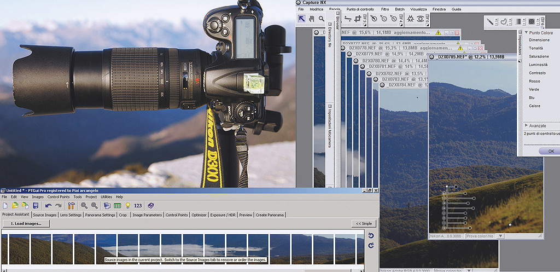560x272 pixels.
Task: Open the PTGui options tools icon
Action: click(x=71, y=206)
